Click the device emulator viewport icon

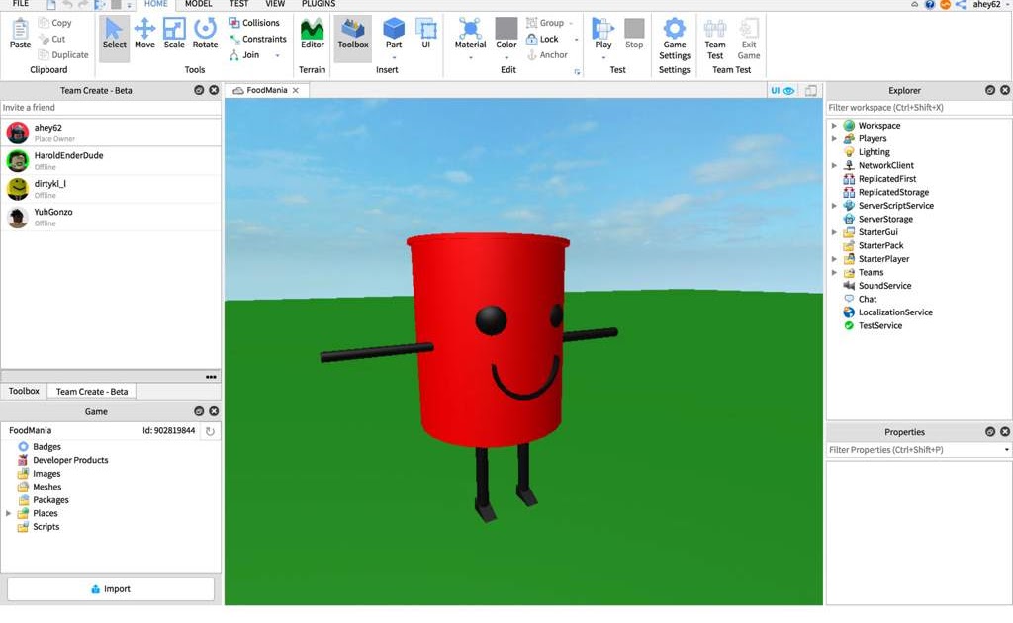tap(811, 90)
